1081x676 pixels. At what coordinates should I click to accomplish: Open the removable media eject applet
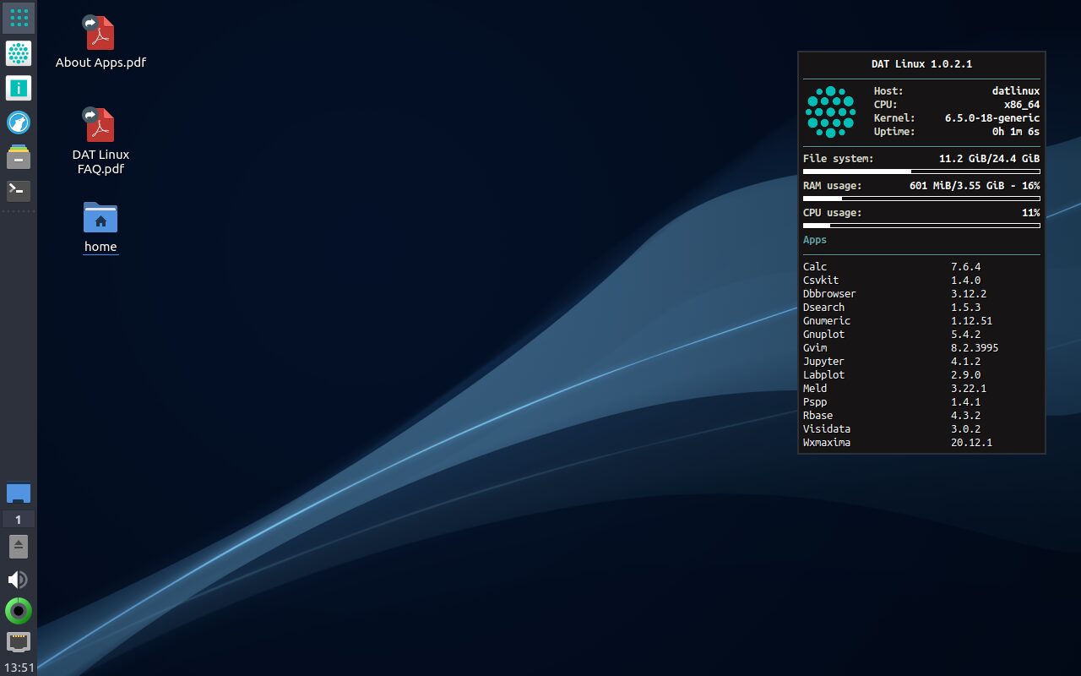tap(18, 546)
